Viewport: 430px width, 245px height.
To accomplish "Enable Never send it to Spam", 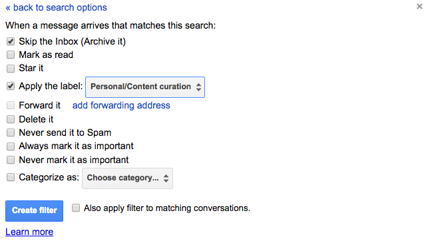I will pyautogui.click(x=11, y=132).
